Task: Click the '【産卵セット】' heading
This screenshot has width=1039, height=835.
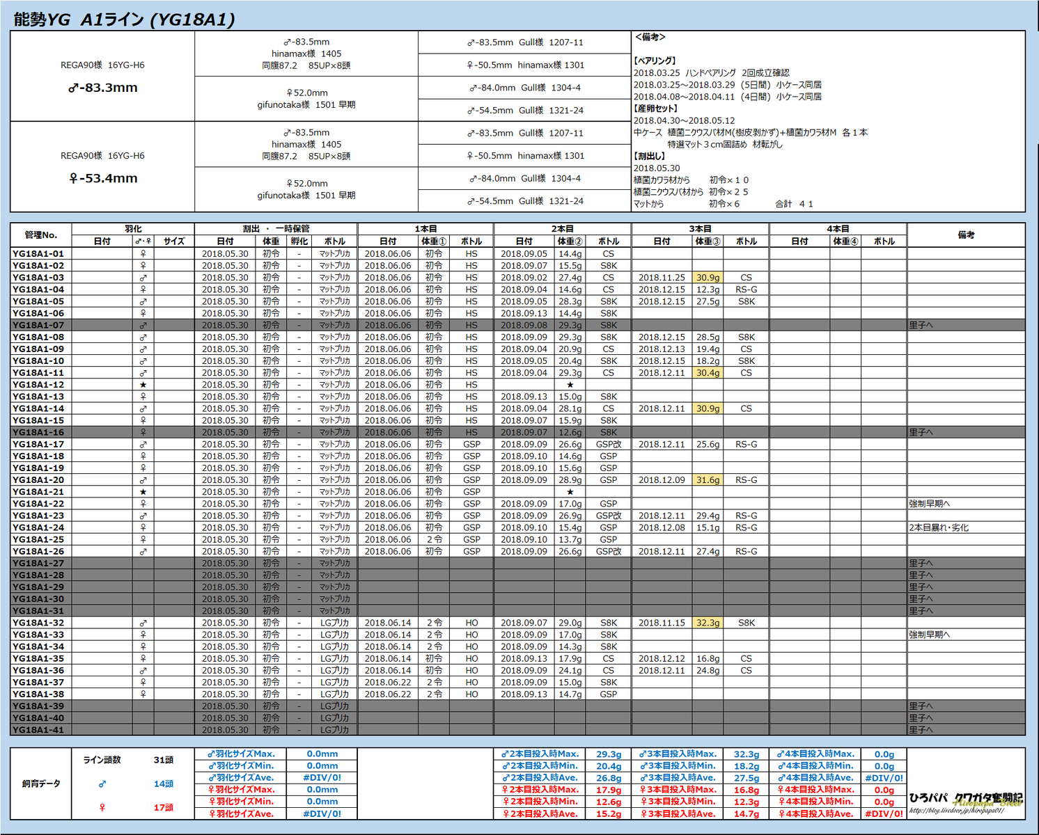Action: 655,109
